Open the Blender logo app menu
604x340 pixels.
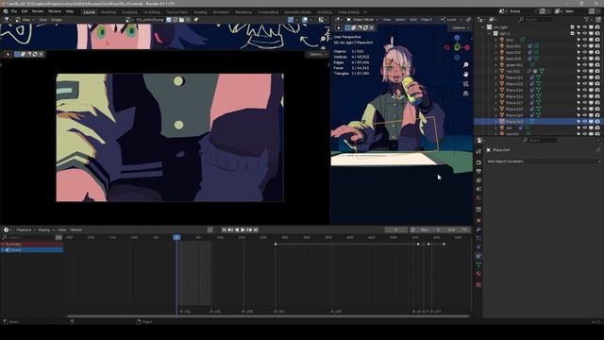(x=6, y=11)
